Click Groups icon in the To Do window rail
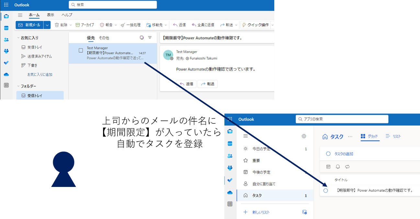Image resolution: width=420 pixels, height=219 pixels. pos(230,168)
